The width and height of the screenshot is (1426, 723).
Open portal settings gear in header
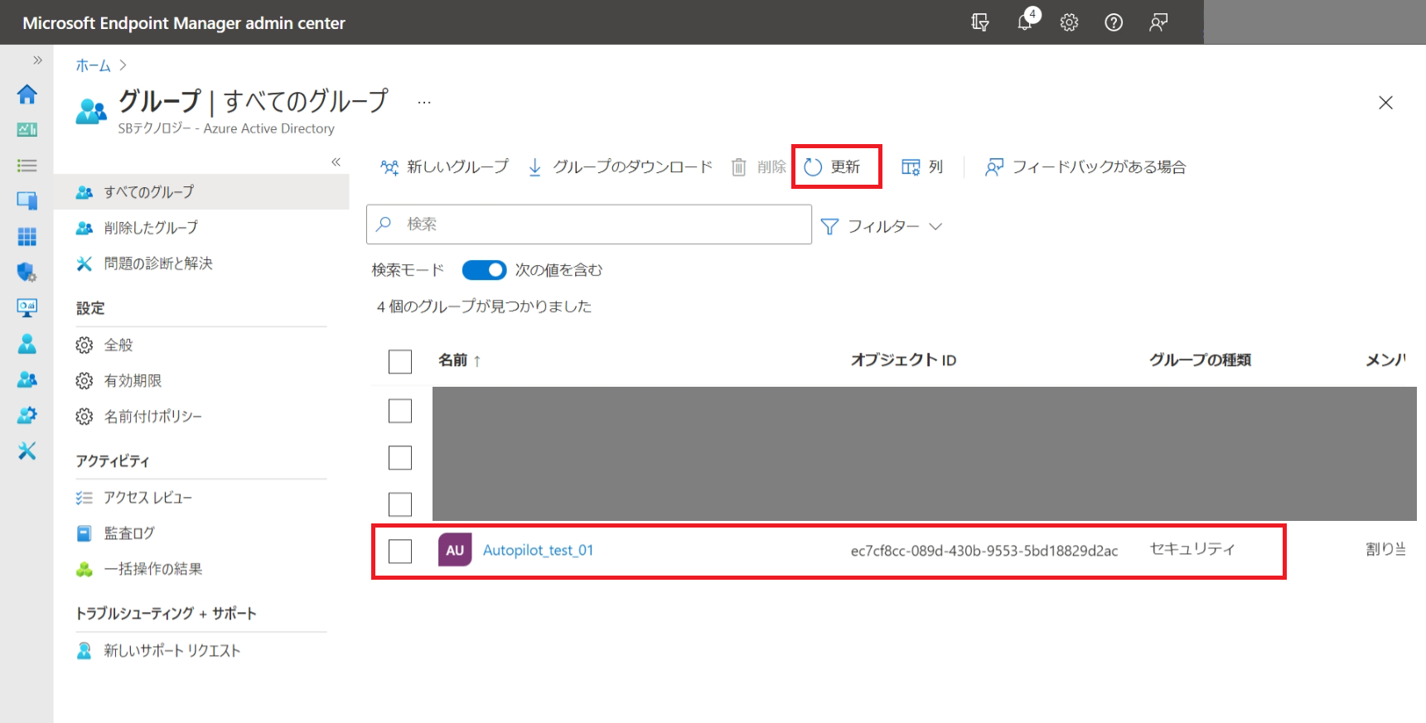(1069, 22)
